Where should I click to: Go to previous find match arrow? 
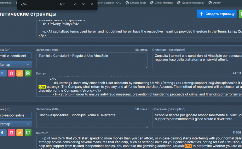pyautogui.click(x=75, y=4)
